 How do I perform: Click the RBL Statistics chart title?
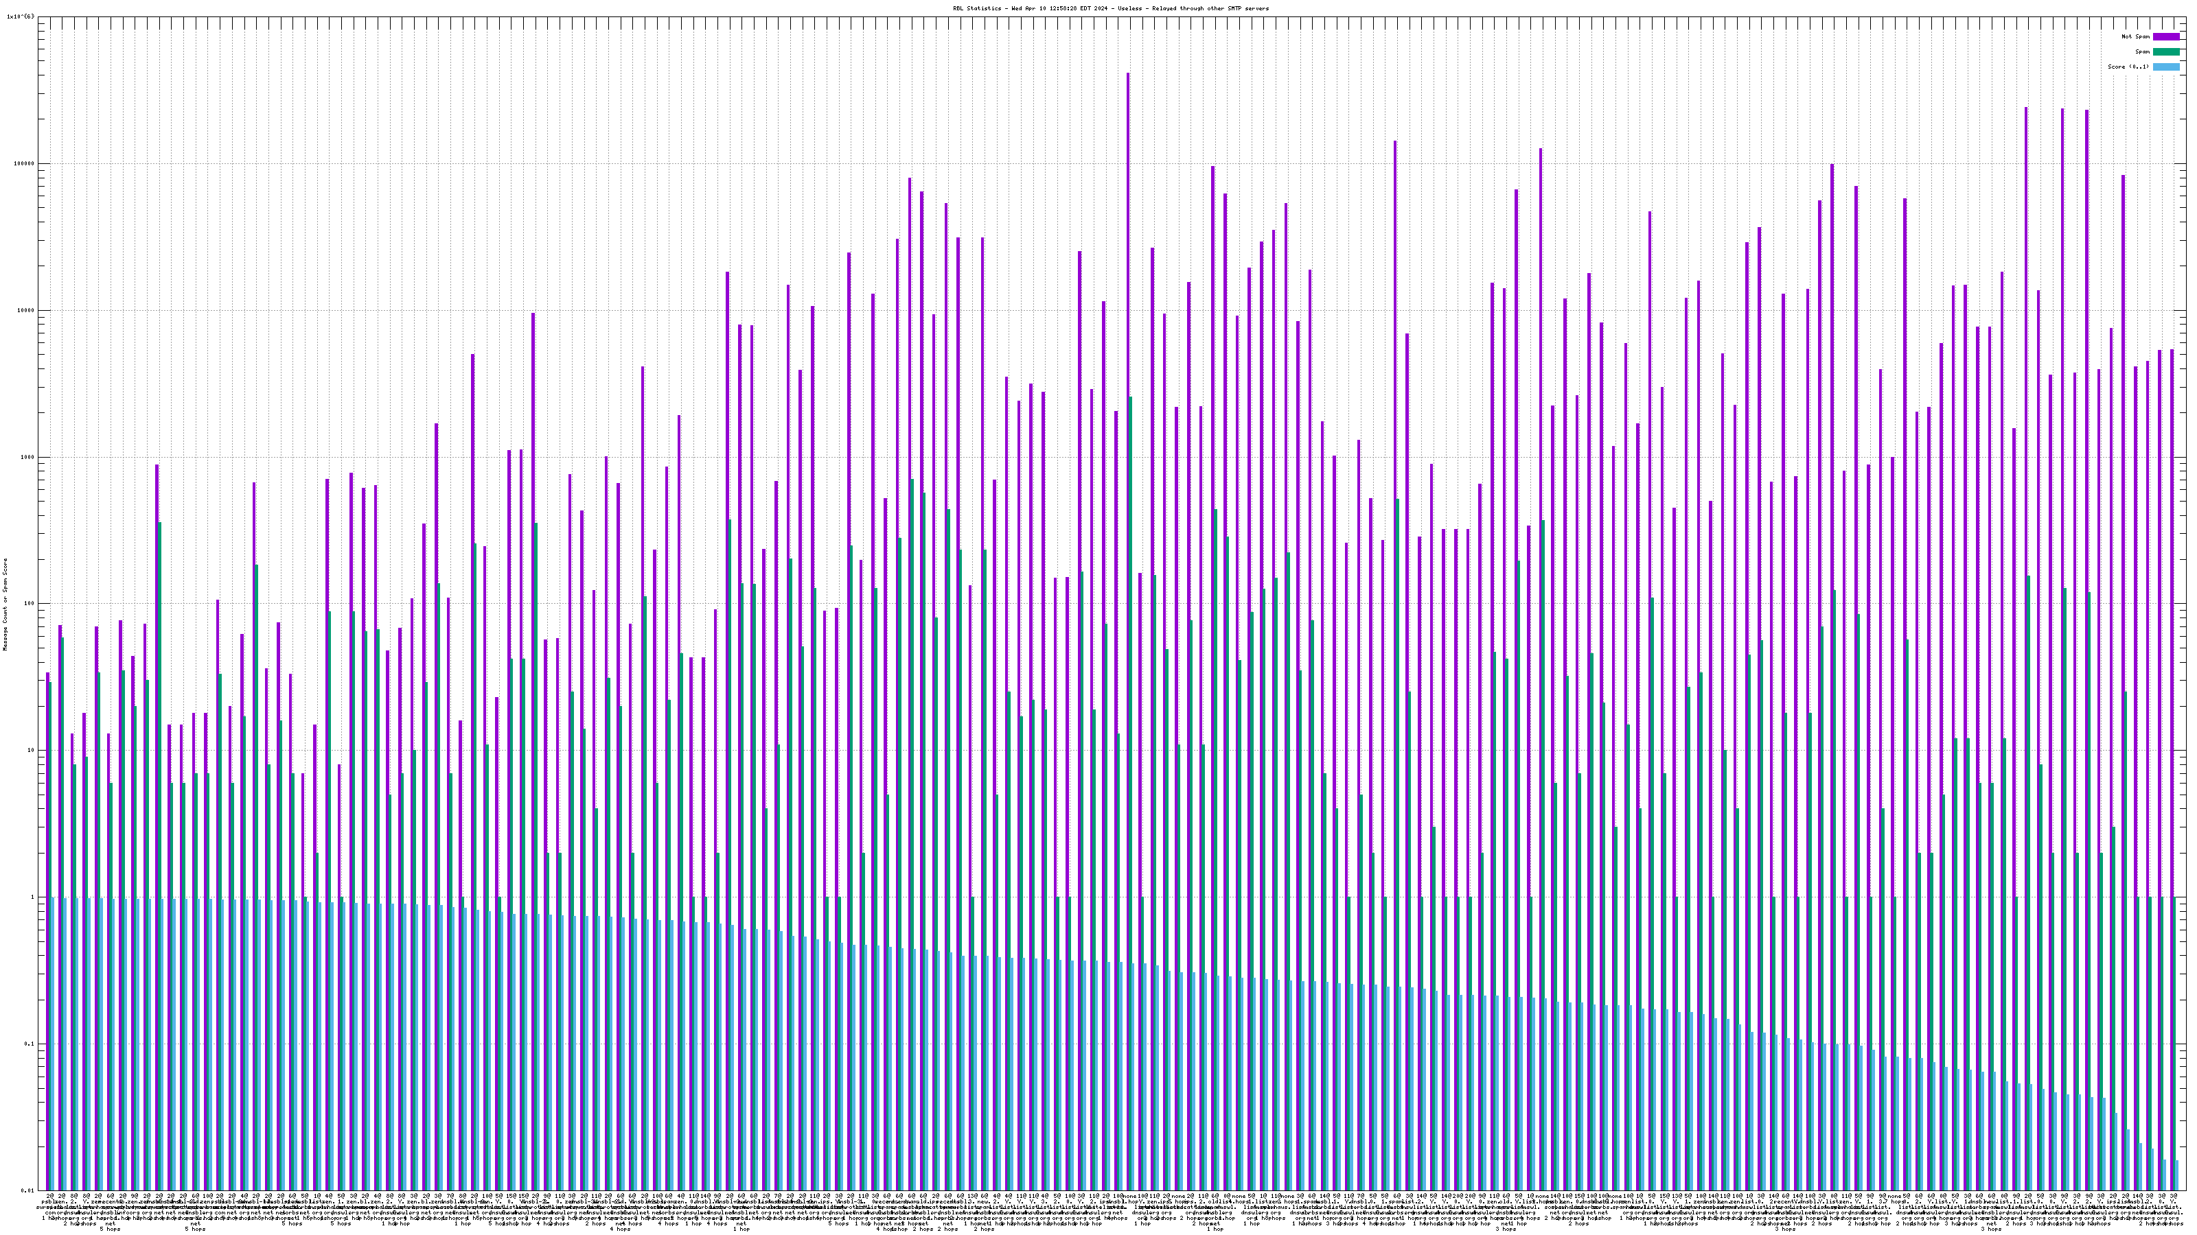coord(1110,8)
